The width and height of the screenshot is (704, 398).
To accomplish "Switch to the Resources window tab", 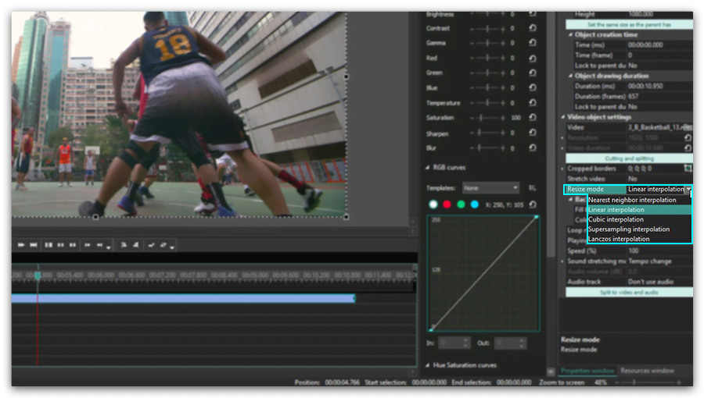I will tap(647, 371).
